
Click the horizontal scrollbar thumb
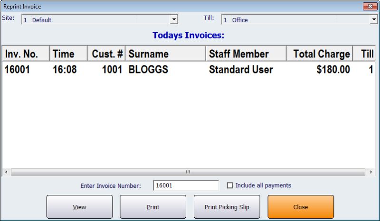pos(188,172)
